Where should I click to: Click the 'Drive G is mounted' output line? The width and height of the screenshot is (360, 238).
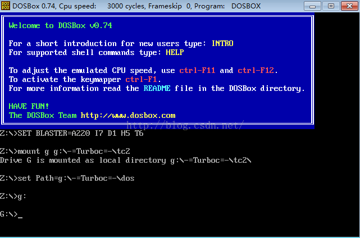point(126,160)
